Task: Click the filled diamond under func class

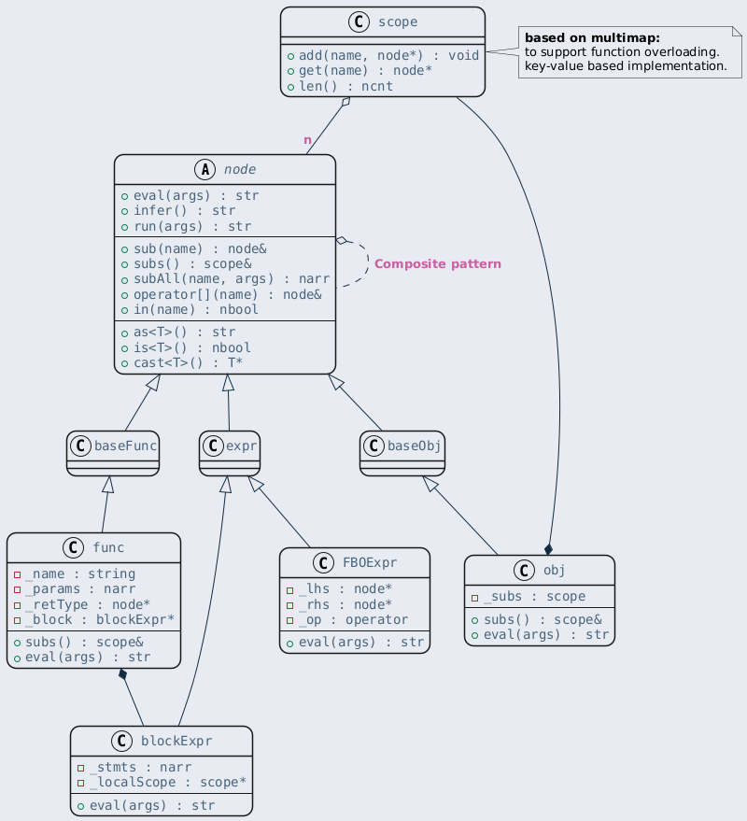Action: tap(123, 673)
